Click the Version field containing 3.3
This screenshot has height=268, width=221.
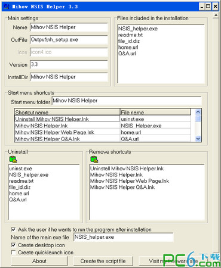pyautogui.click(x=69, y=64)
